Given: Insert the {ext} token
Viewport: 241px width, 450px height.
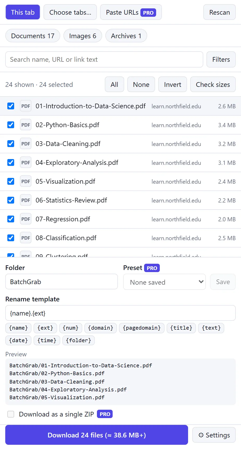Looking at the screenshot, I should coord(45,328).
